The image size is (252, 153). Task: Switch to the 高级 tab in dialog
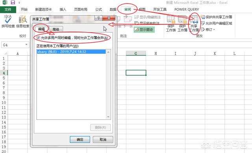click(x=56, y=29)
